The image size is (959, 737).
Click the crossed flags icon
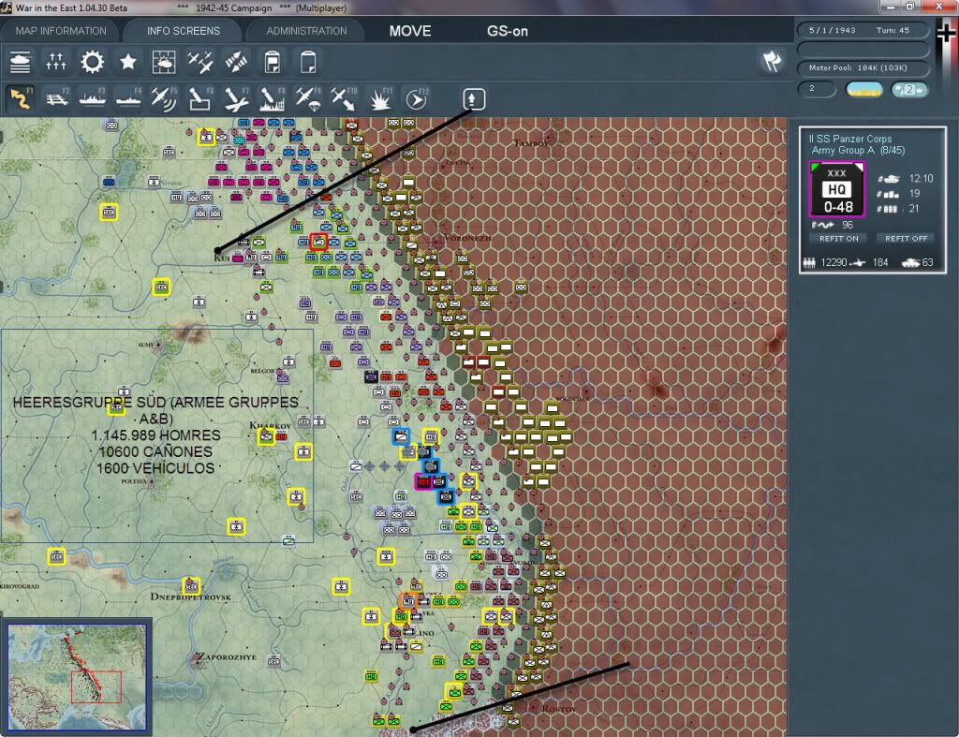(x=772, y=61)
